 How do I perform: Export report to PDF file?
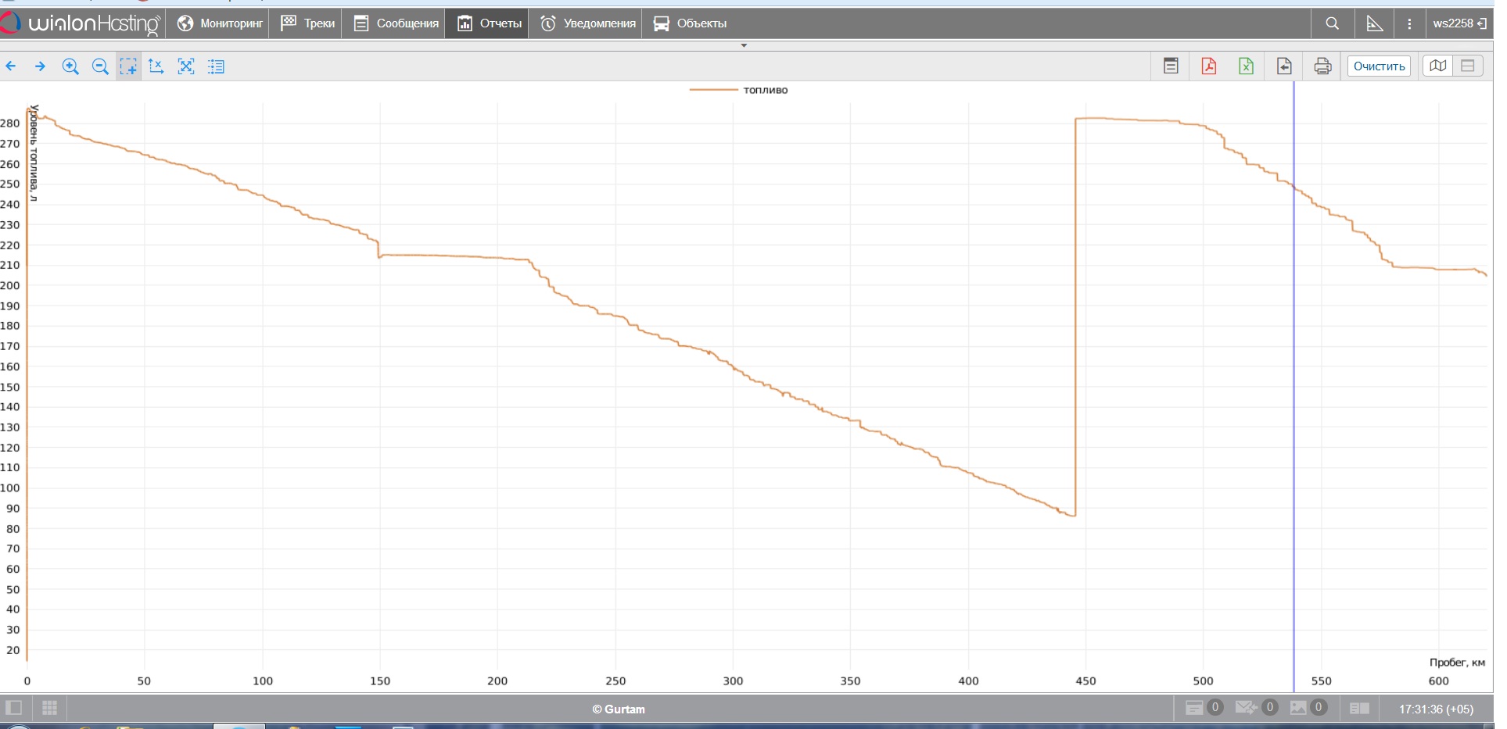pyautogui.click(x=1209, y=66)
